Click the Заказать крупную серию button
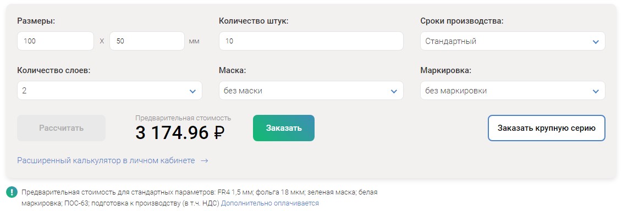The image size is (622, 211). (547, 128)
